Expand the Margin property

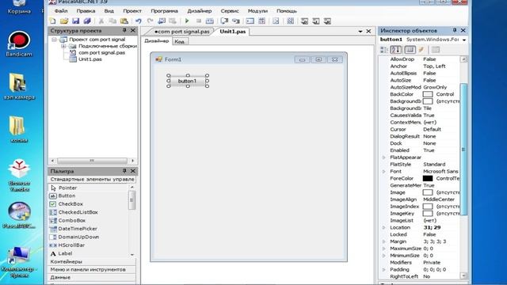[384, 241]
